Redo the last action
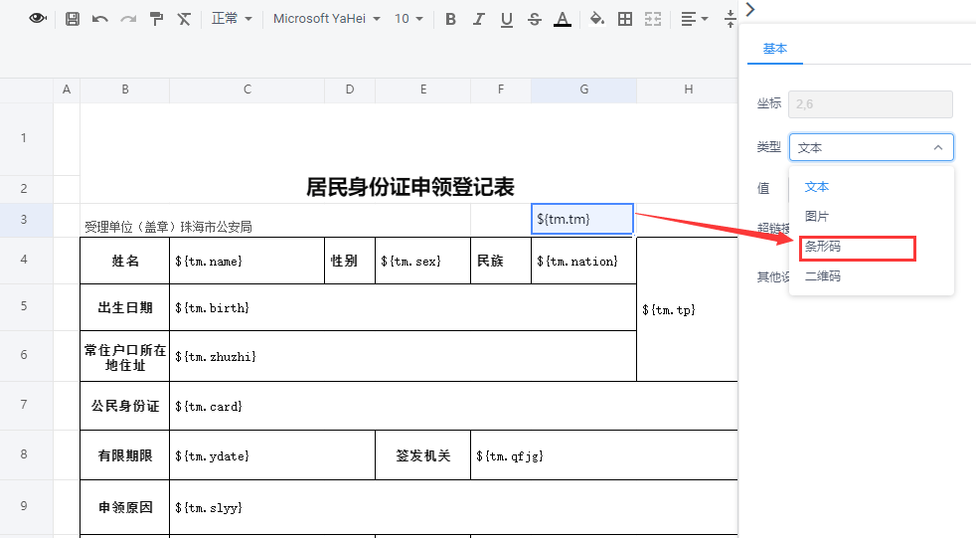The image size is (976, 538). [x=128, y=19]
